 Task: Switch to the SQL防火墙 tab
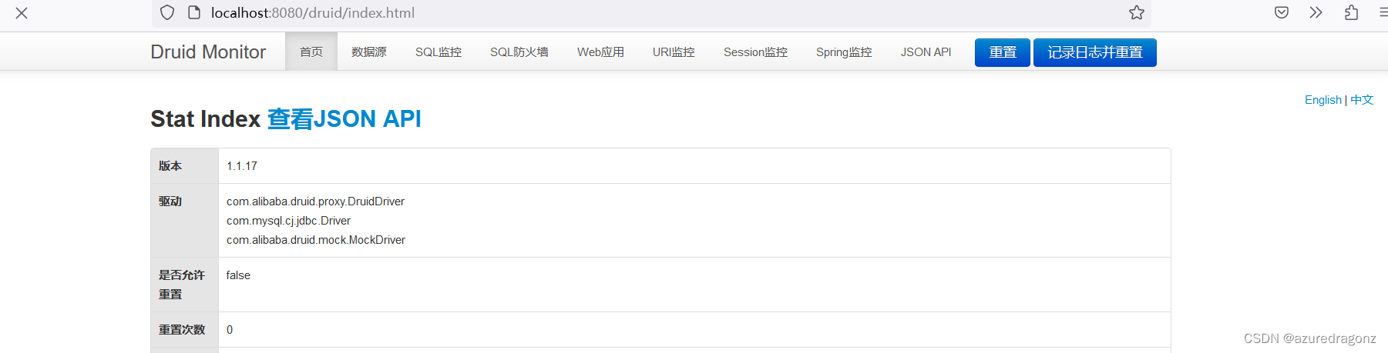pyautogui.click(x=519, y=52)
